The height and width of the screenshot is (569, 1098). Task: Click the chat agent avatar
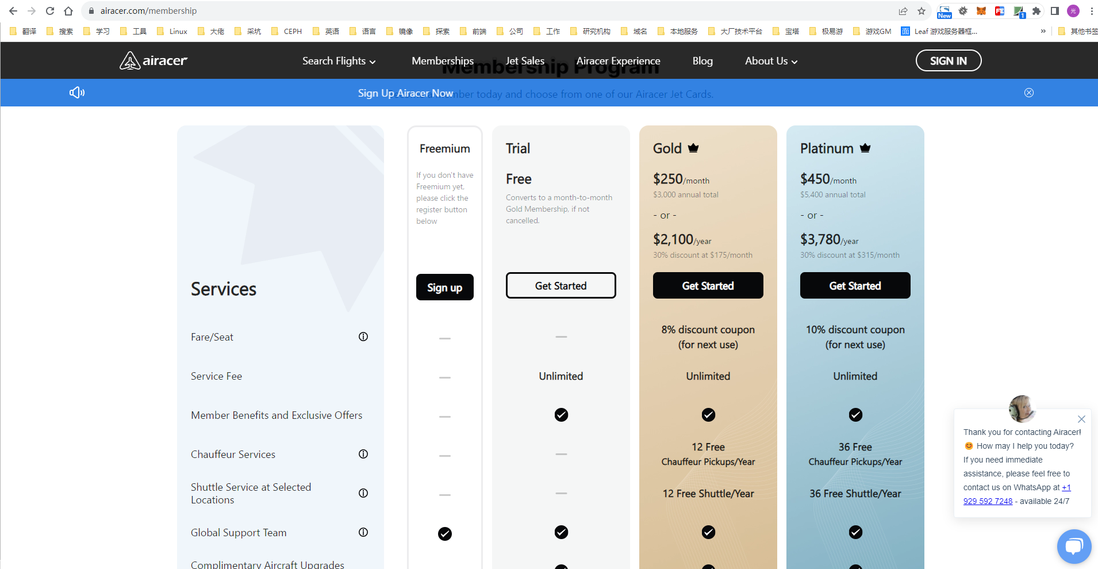(x=1022, y=408)
